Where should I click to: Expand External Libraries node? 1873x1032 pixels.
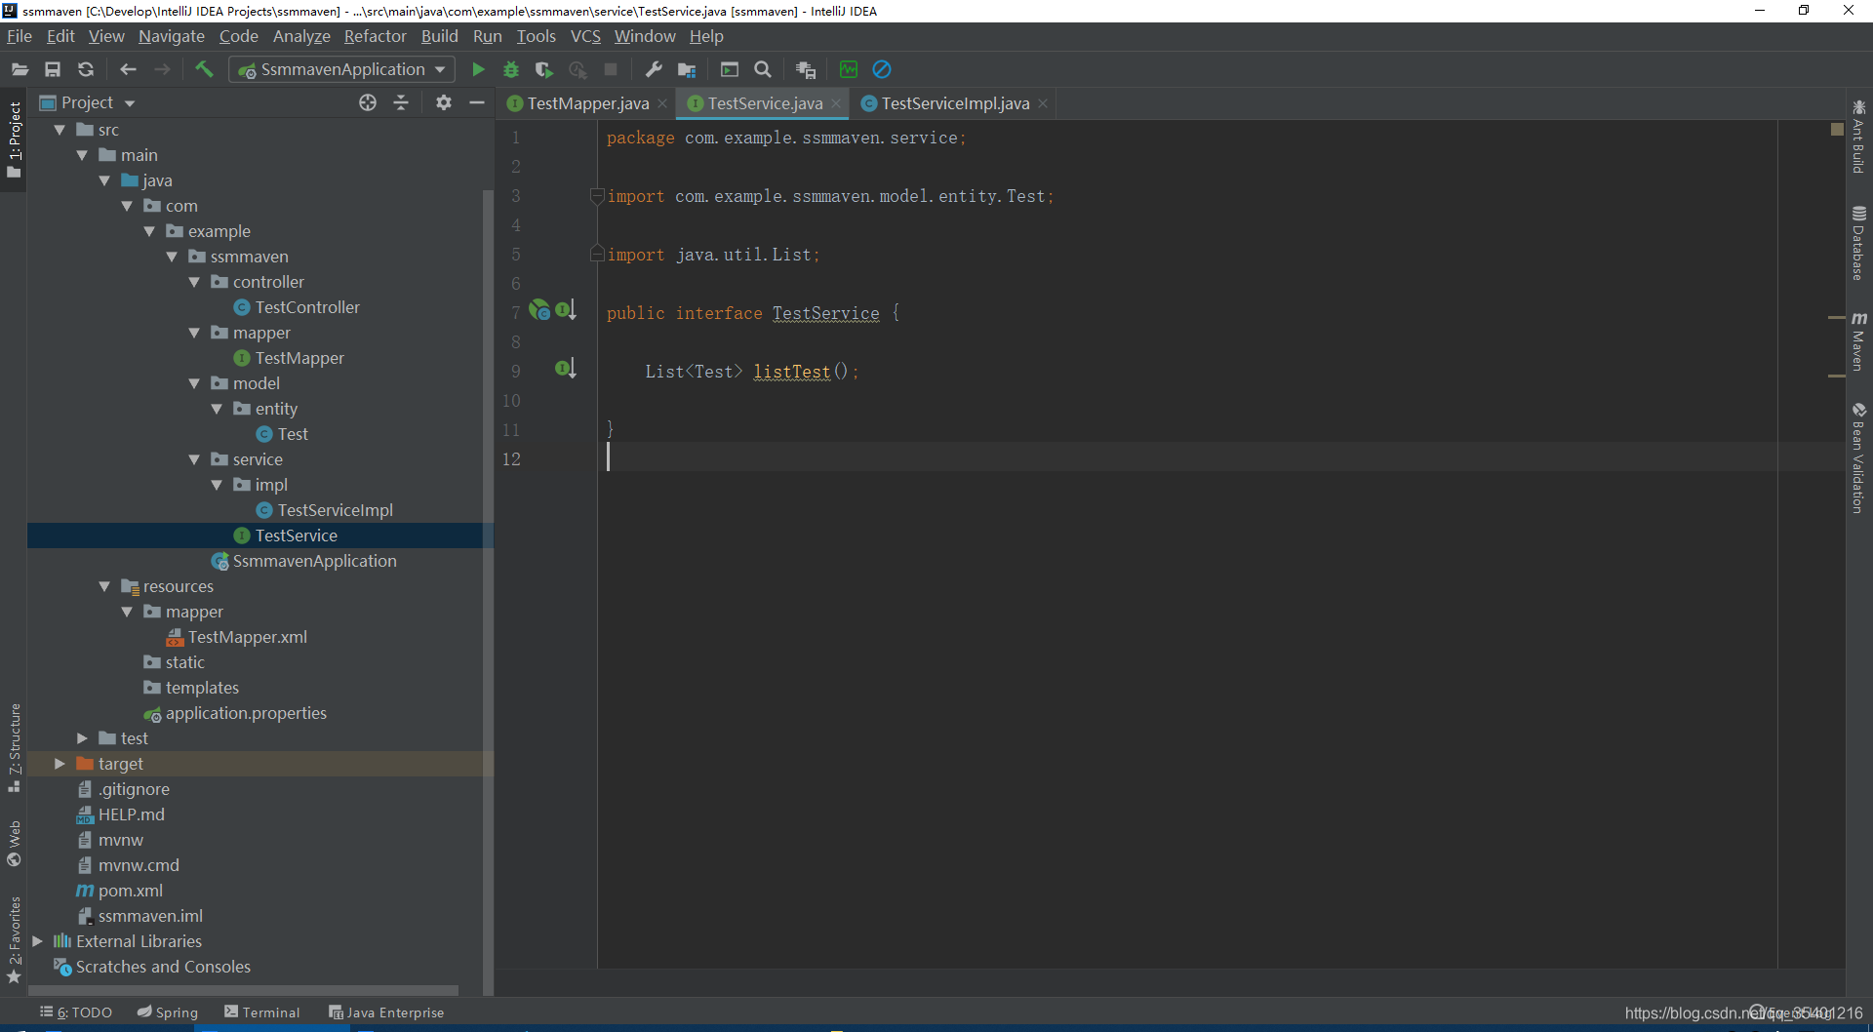[37, 941]
